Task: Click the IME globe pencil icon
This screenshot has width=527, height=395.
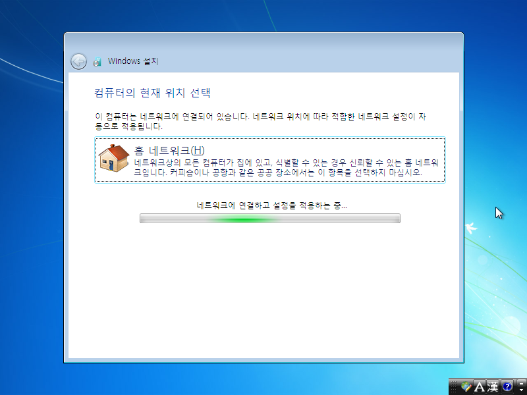Action: tap(466, 386)
